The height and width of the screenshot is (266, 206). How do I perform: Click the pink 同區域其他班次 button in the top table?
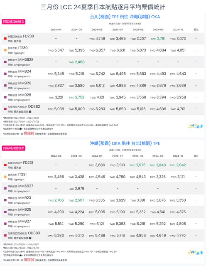coord(14,22)
